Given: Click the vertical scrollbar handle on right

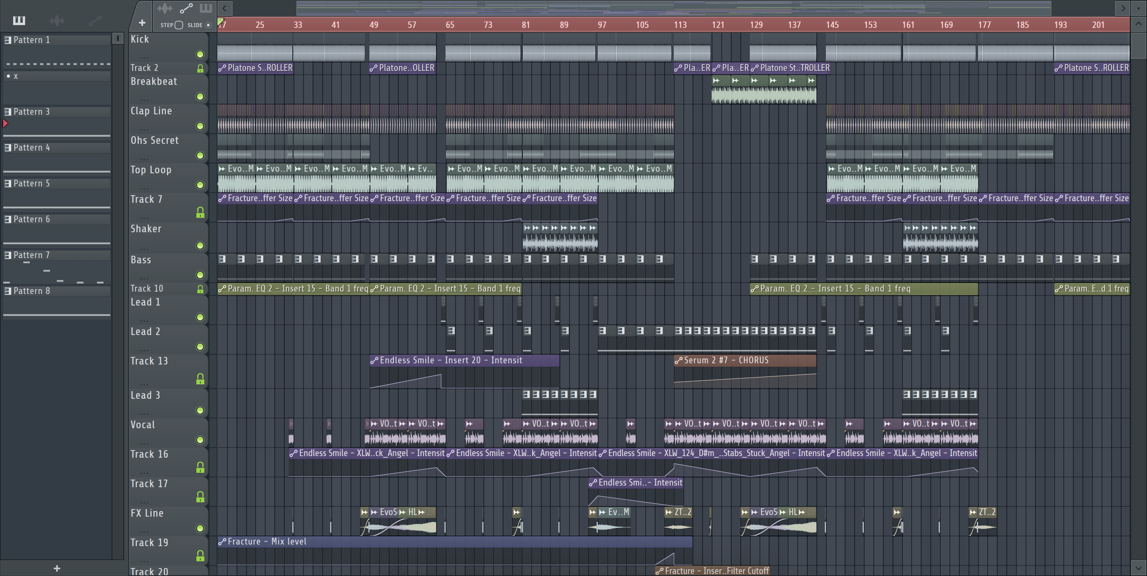Looking at the screenshot, I should coord(1138,45).
